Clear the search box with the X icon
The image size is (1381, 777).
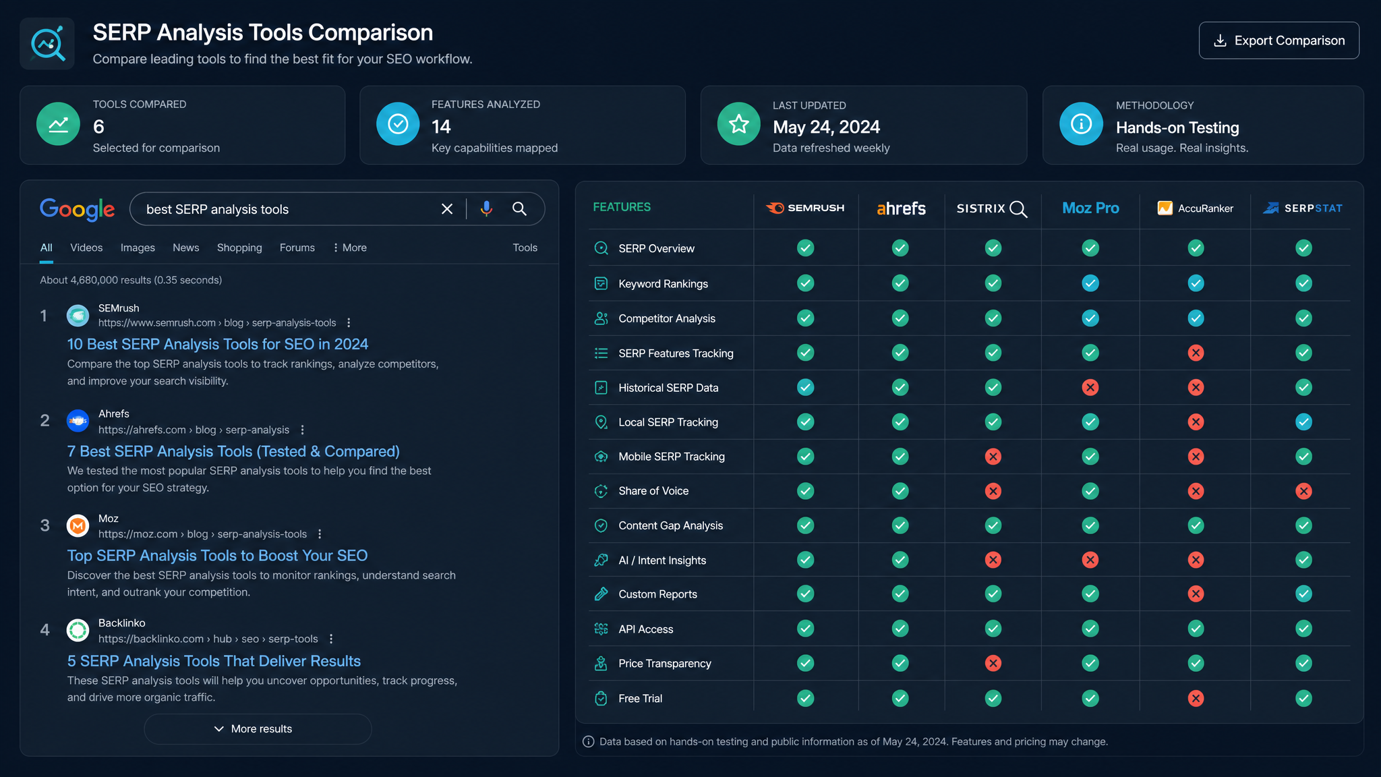447,209
